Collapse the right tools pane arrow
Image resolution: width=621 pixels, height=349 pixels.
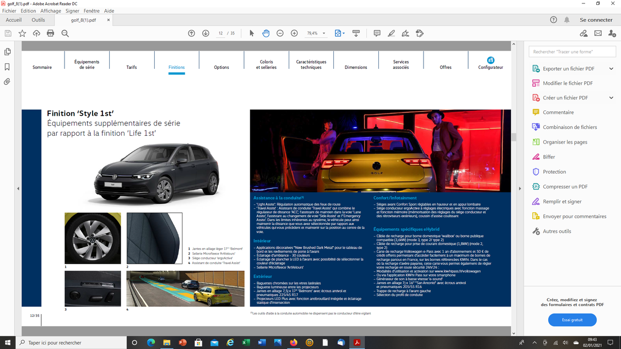click(x=520, y=189)
